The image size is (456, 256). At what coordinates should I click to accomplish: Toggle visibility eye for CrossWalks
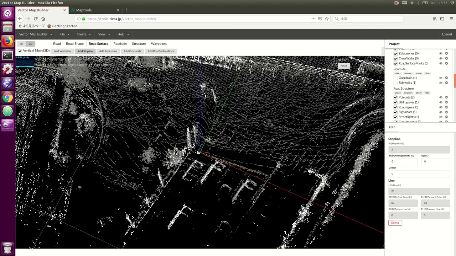pyautogui.click(x=441, y=58)
